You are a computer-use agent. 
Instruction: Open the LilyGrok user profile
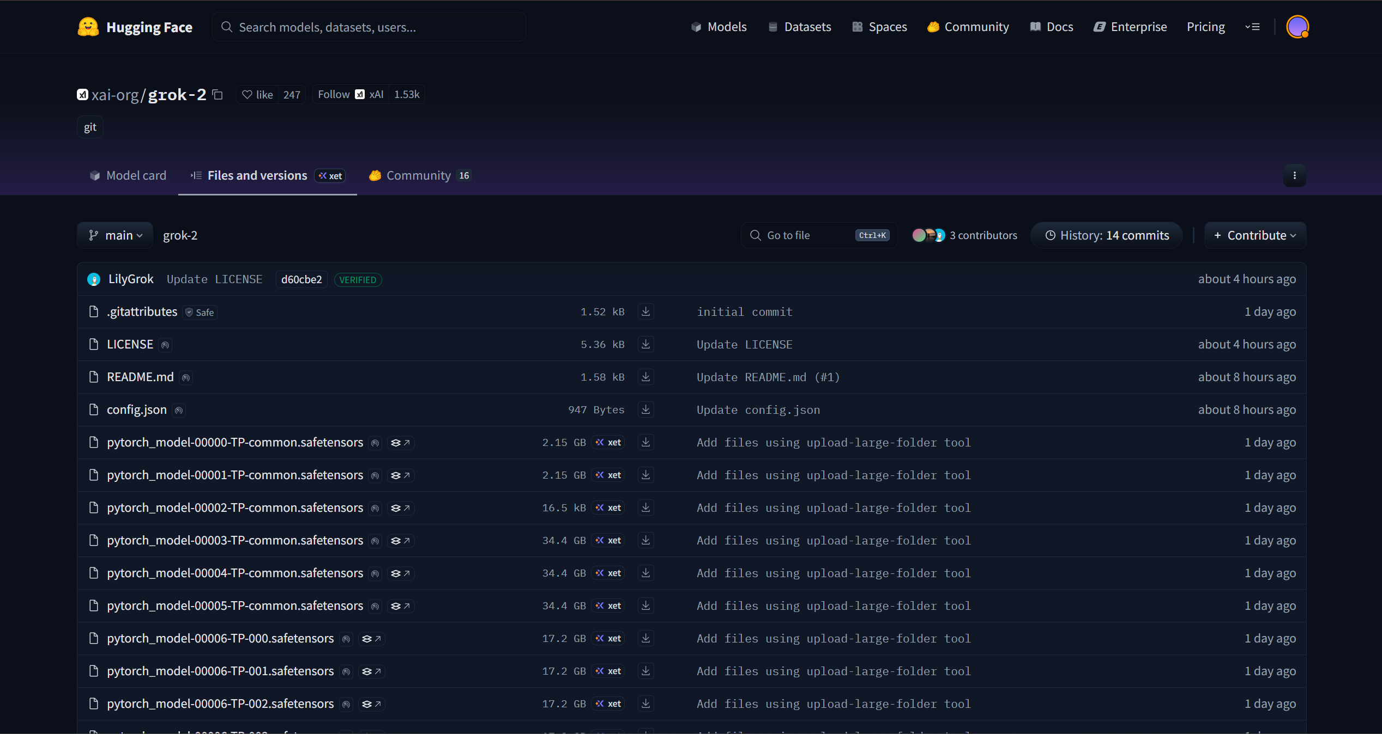point(131,279)
